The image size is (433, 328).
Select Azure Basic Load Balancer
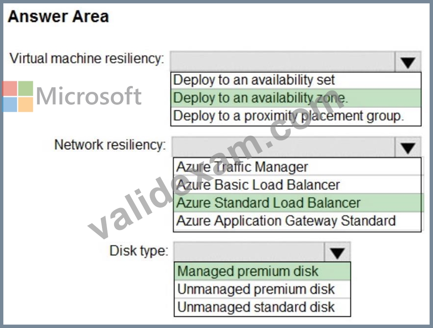(x=297, y=184)
